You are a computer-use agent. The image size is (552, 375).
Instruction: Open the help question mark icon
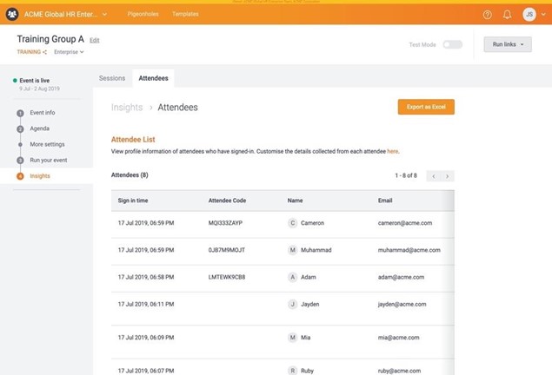(x=487, y=15)
